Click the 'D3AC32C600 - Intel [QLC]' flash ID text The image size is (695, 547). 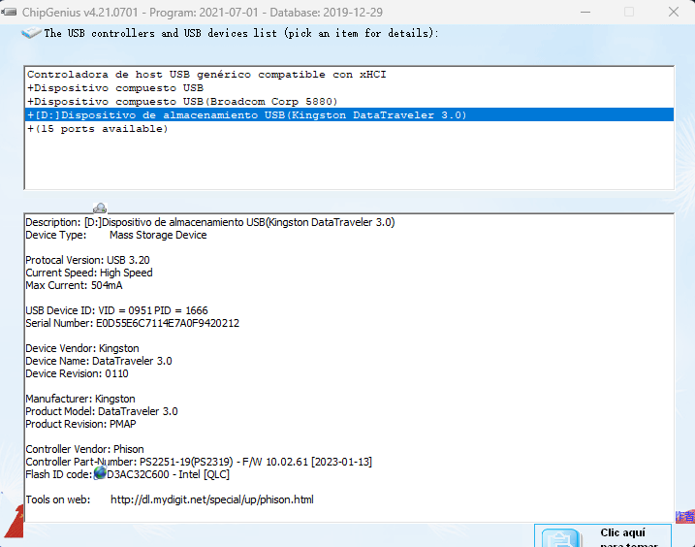[x=169, y=474]
